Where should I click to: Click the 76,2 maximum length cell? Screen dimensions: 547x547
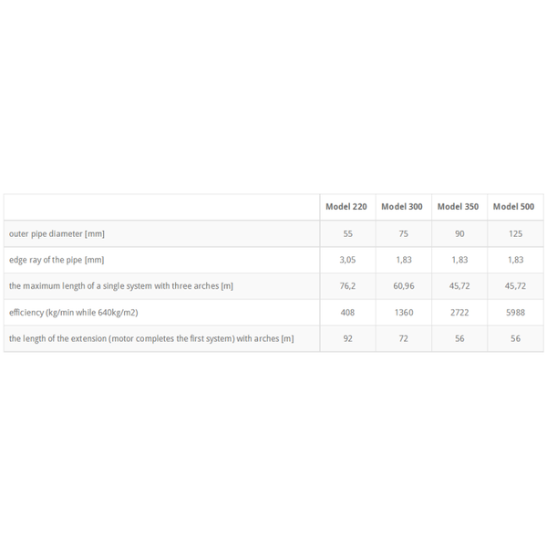point(348,286)
